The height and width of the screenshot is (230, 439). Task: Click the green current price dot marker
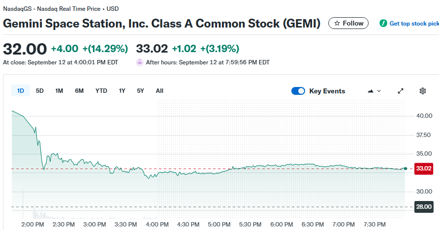(x=405, y=169)
